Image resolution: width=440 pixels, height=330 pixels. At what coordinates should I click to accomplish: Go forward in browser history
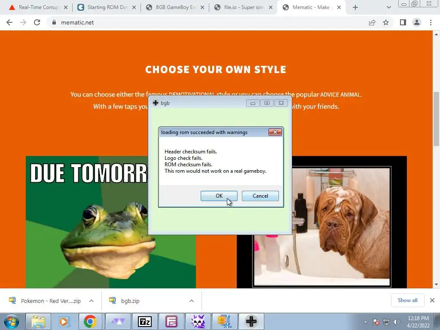click(x=23, y=22)
